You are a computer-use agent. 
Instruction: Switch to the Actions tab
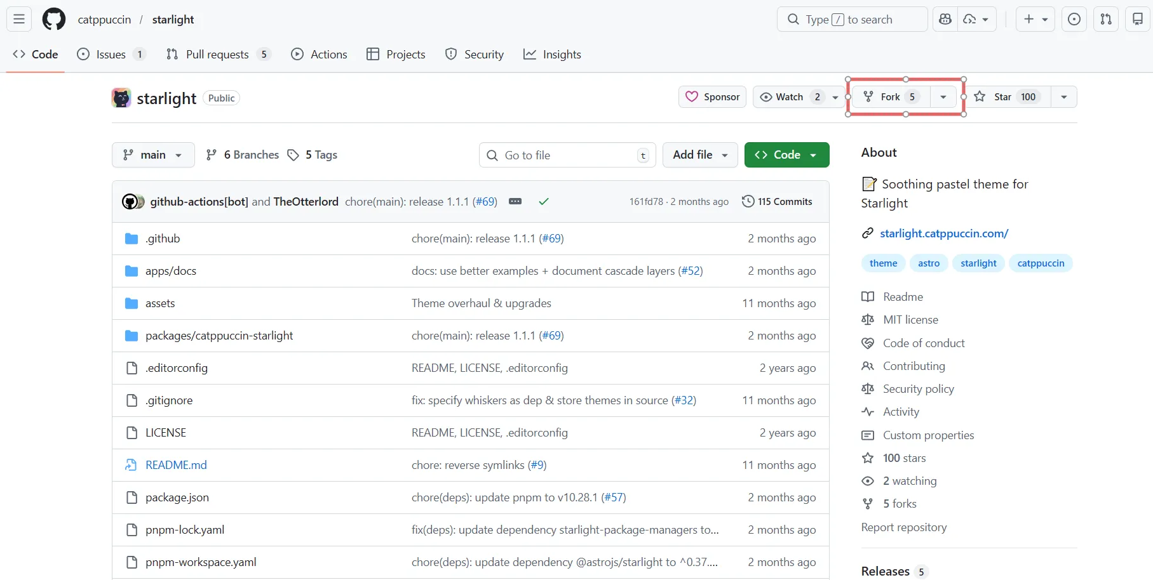(319, 55)
